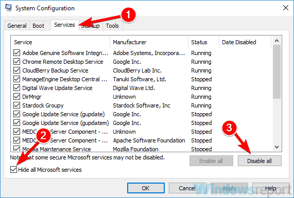
Task: Click the Disable all button
Action: click(260, 161)
